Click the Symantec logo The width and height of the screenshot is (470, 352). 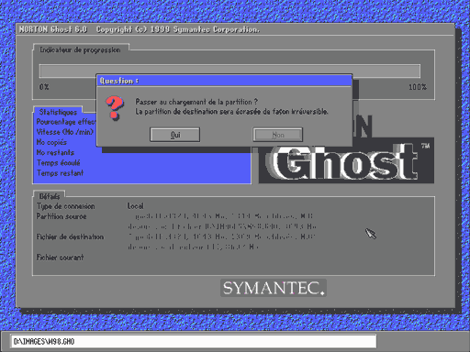[274, 288]
